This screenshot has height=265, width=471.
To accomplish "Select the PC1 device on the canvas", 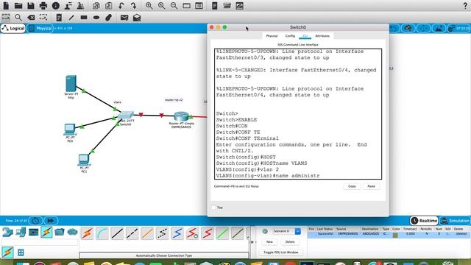I will (83, 160).
